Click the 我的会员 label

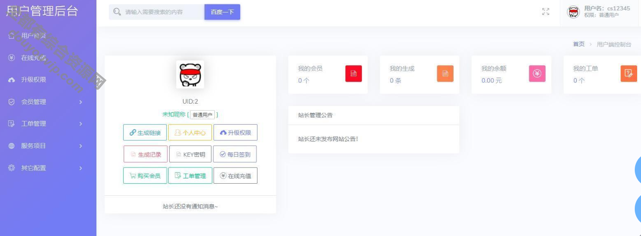pyautogui.click(x=310, y=69)
